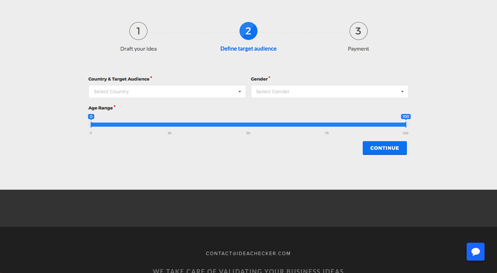Open the Select Gender dropdown
Viewport: 497px width, 273px height.
(330, 92)
